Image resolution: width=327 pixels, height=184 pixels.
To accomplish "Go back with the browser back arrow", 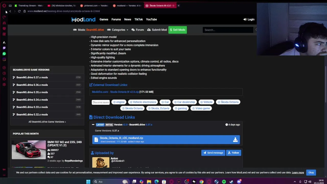I will pos(10,11).
